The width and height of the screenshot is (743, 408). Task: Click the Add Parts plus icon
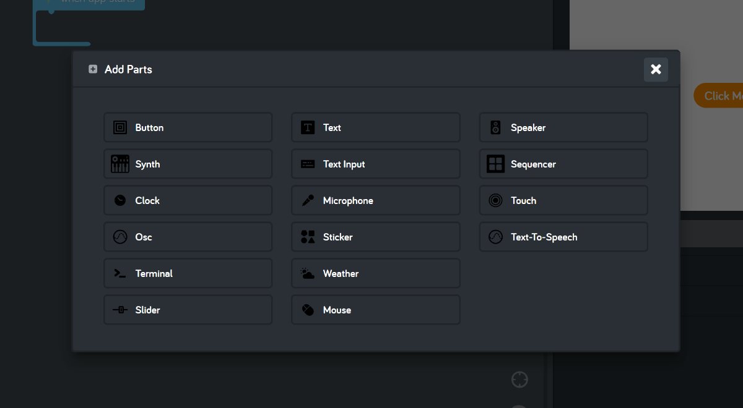point(93,69)
